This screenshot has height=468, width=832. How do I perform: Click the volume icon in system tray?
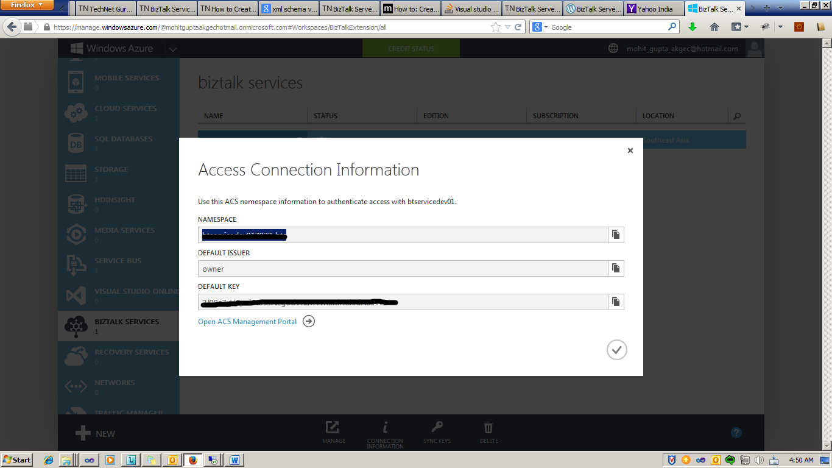coord(759,460)
